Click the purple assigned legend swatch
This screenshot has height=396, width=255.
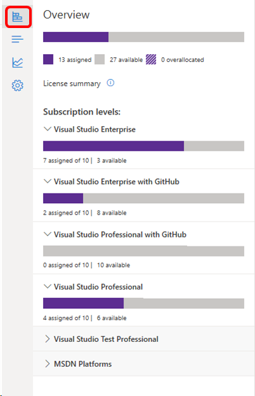click(x=48, y=60)
